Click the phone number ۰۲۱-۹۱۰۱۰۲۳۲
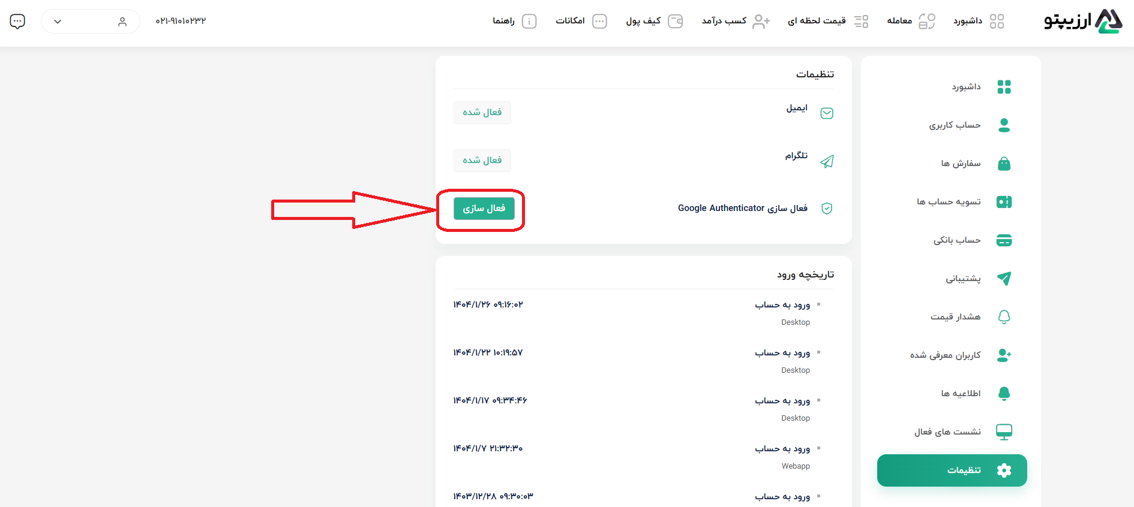Viewport: 1134px width, 507px height. 181,21
